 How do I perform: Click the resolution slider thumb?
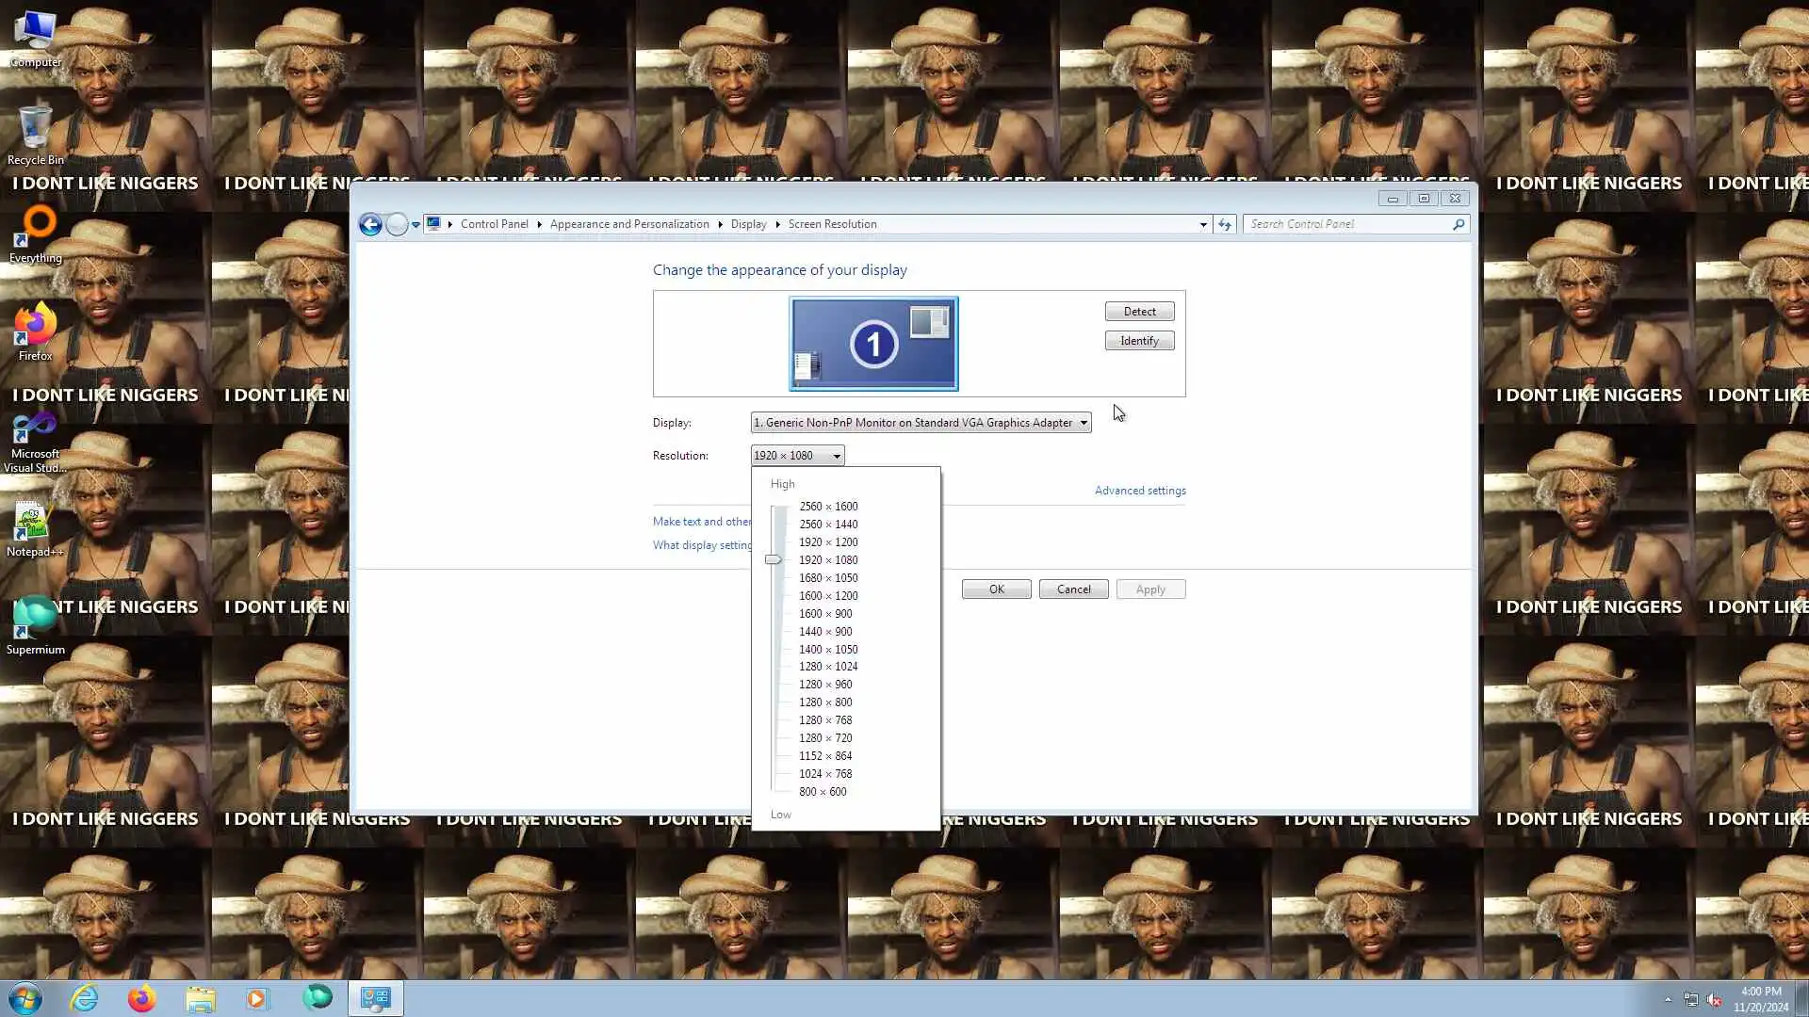pyautogui.click(x=774, y=559)
